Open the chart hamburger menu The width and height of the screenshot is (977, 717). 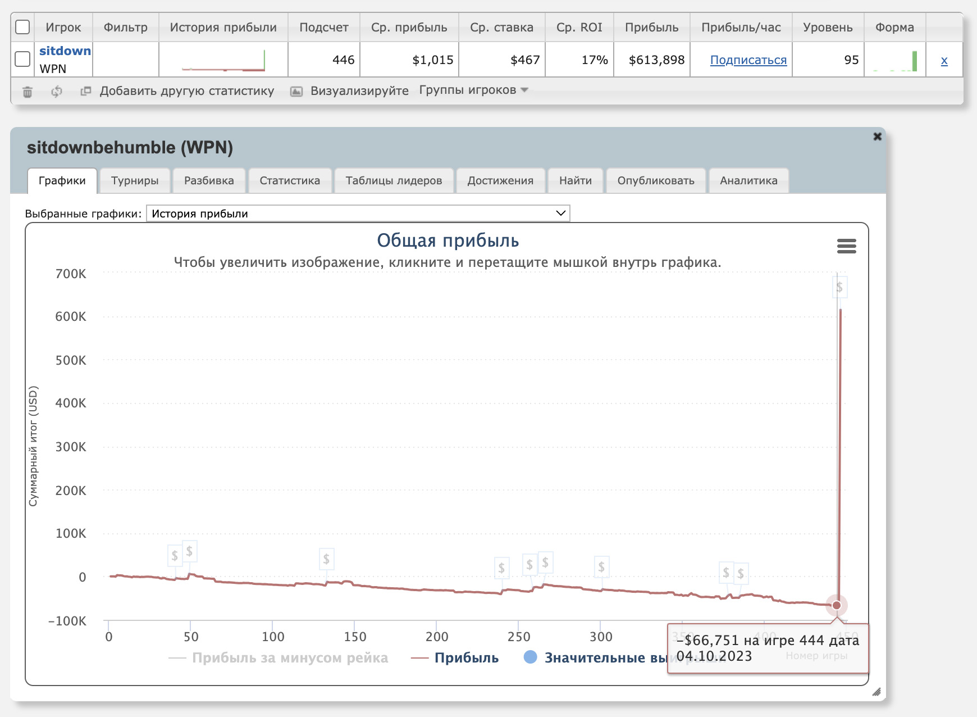[846, 246]
